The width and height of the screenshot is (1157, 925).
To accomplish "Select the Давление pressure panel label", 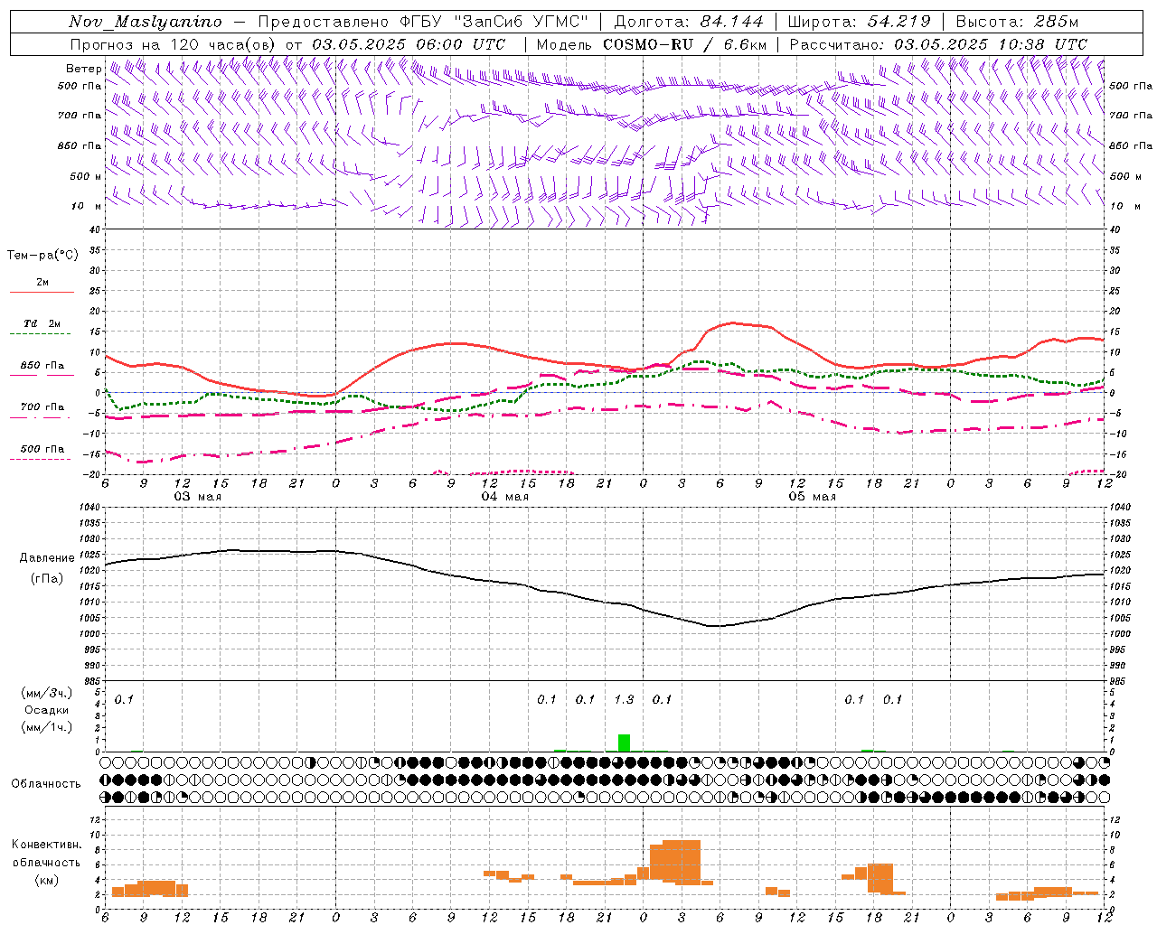I will pos(46,558).
